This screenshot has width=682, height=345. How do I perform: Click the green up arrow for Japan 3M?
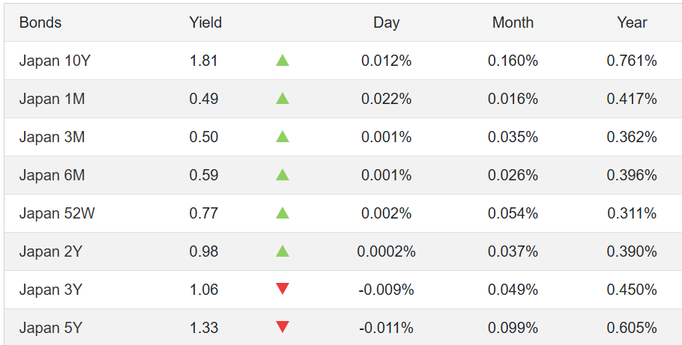click(283, 137)
